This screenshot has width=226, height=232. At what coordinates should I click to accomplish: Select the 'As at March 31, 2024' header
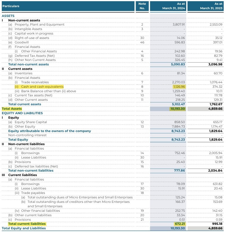(168, 6)
